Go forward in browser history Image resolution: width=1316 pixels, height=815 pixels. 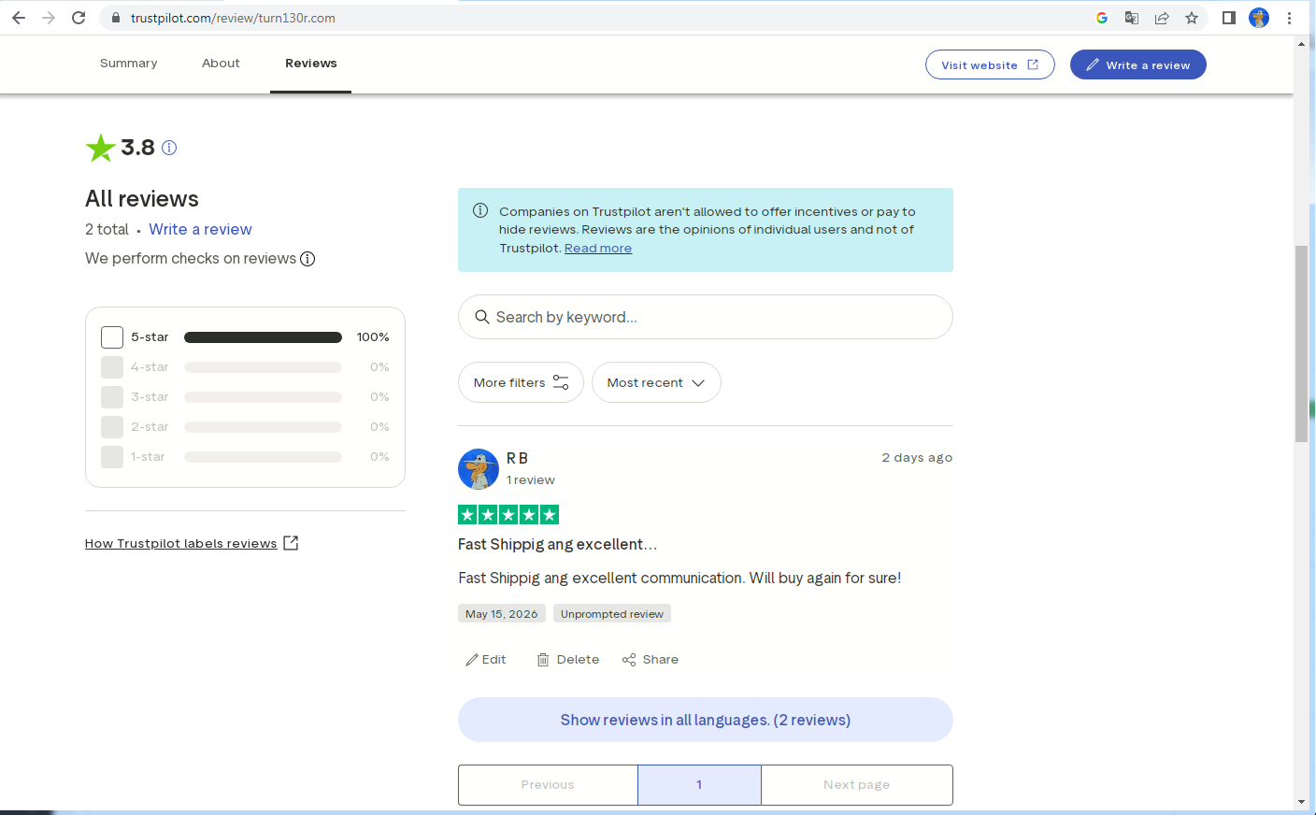point(49,18)
